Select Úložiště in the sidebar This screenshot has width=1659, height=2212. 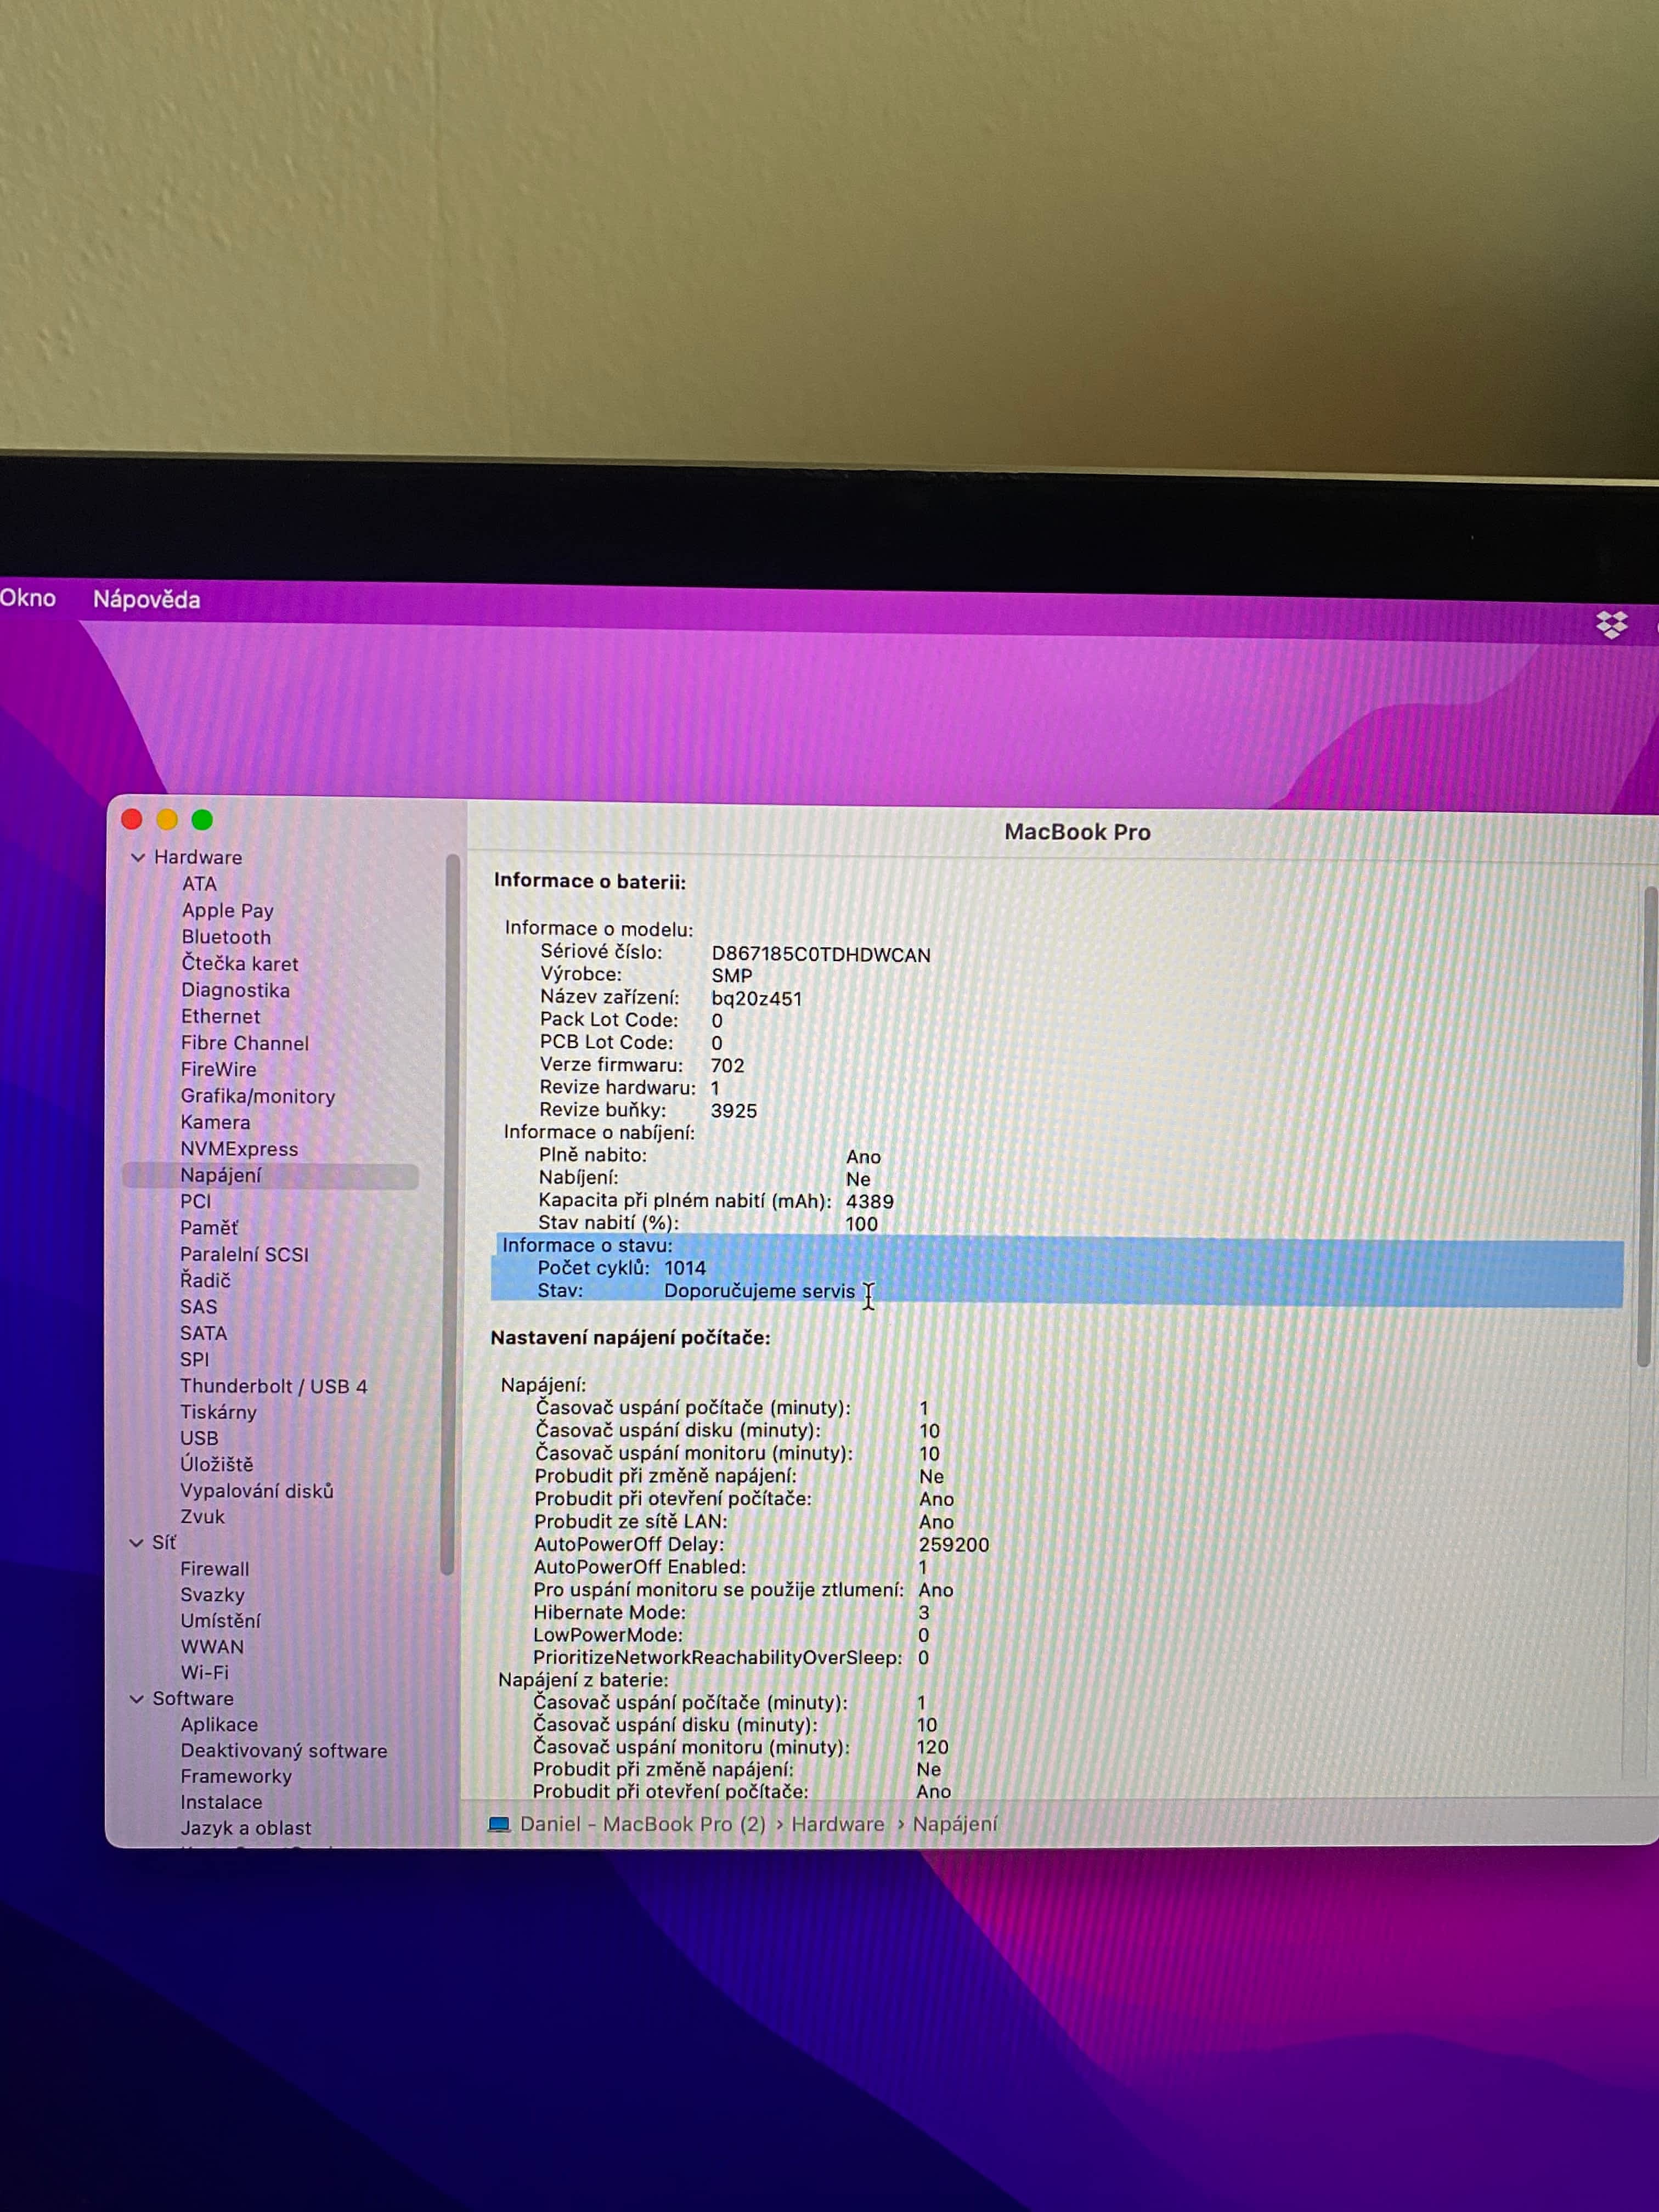tap(216, 1464)
